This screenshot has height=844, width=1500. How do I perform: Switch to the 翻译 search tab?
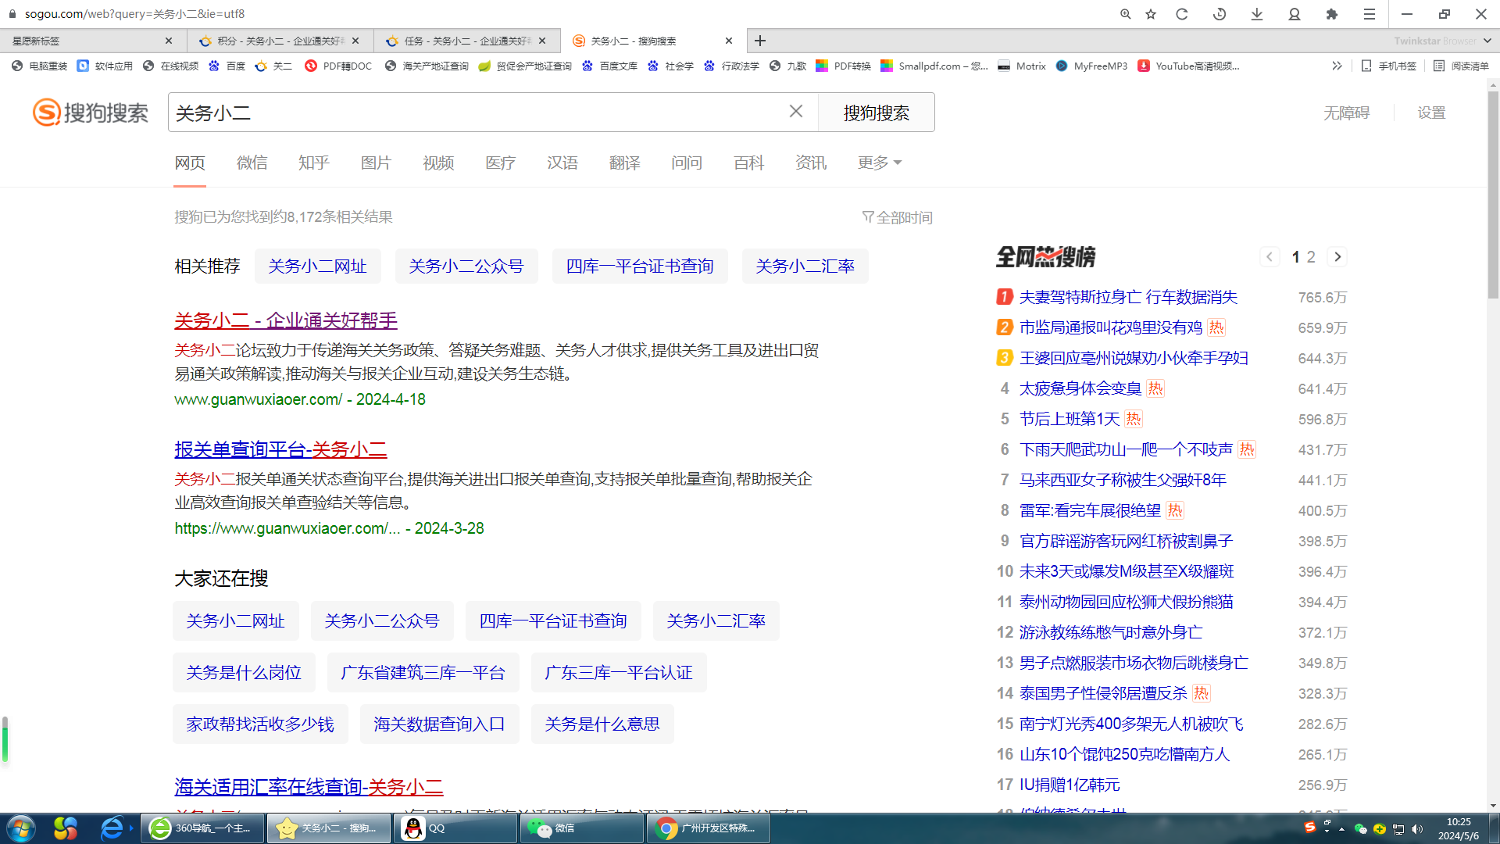(624, 163)
